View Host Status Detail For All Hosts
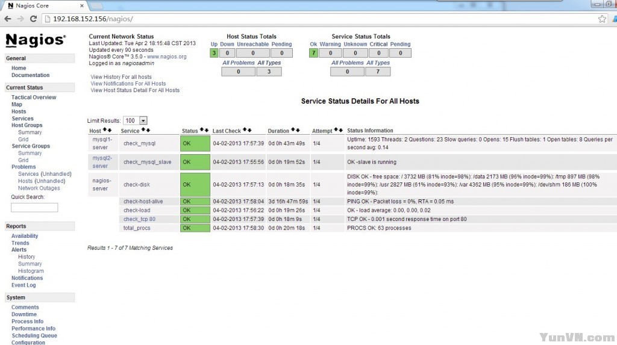The height and width of the screenshot is (345, 617). tap(135, 90)
